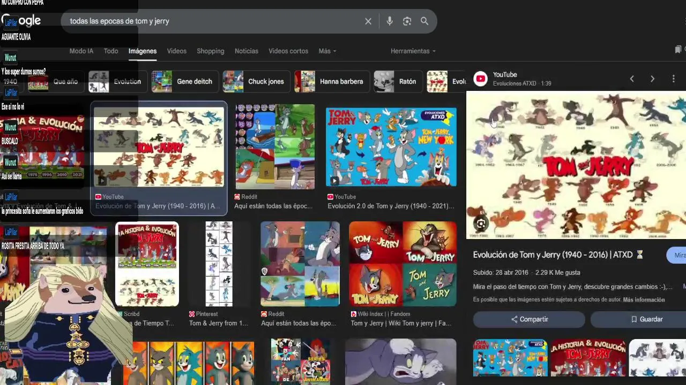Click the Compartir button
This screenshot has height=385, width=686.
point(529,319)
